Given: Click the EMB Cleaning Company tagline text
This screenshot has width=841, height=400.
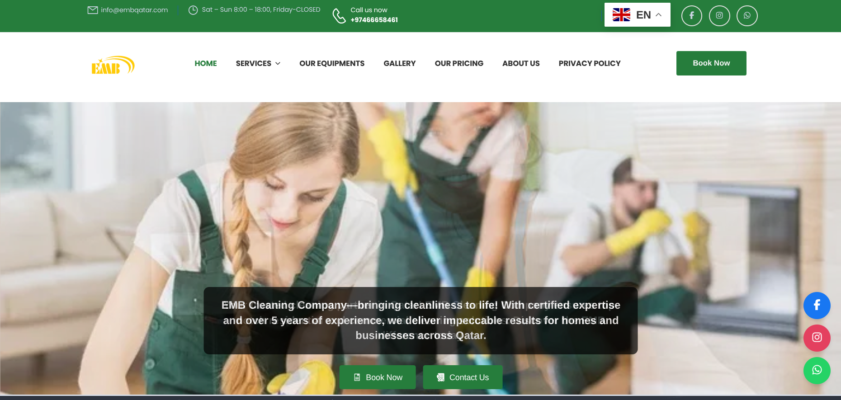Looking at the screenshot, I should click(x=420, y=320).
